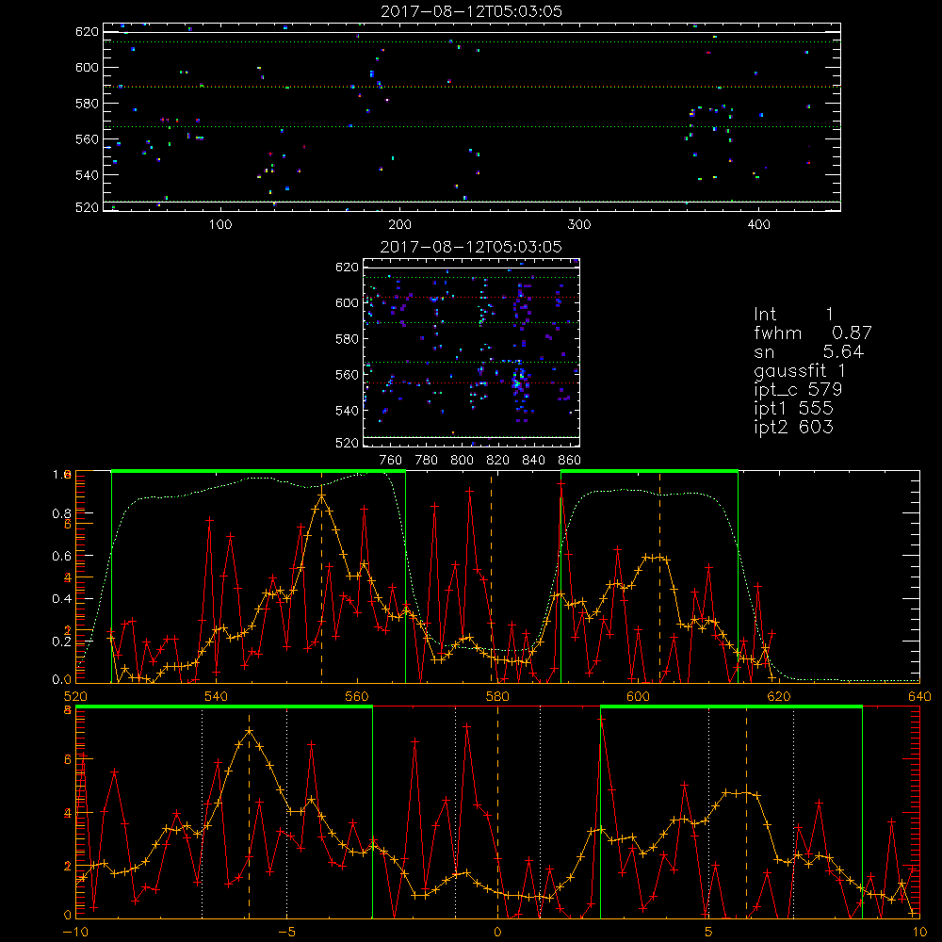Image resolution: width=942 pixels, height=942 pixels.
Task: Click the middle plot title 2017-08-12T05:03:05
Action: pyautogui.click(x=472, y=247)
